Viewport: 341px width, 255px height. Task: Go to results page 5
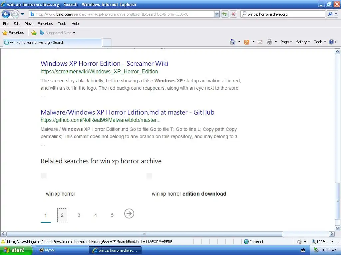tap(112, 215)
